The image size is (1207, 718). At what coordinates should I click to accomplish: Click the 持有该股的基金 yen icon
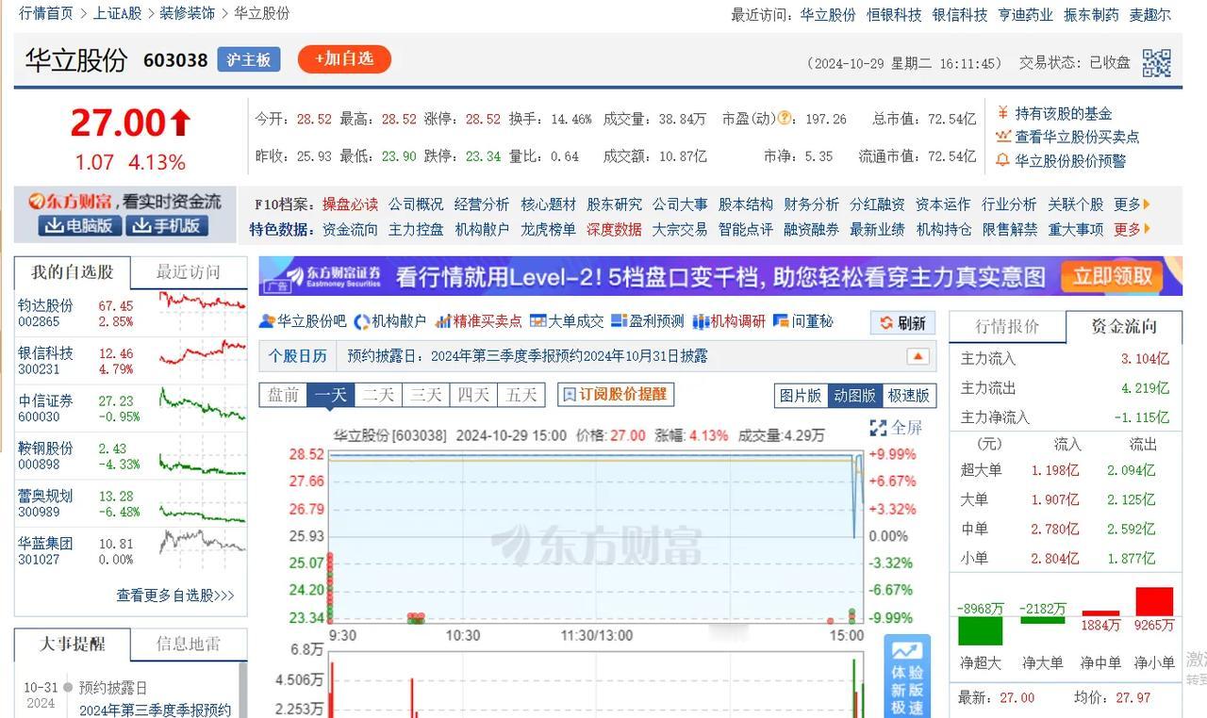pyautogui.click(x=1002, y=113)
